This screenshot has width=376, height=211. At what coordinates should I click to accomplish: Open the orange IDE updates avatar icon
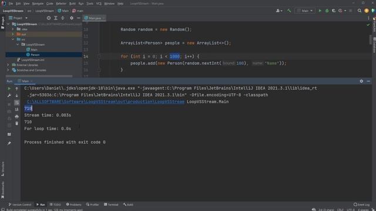tap(367, 11)
